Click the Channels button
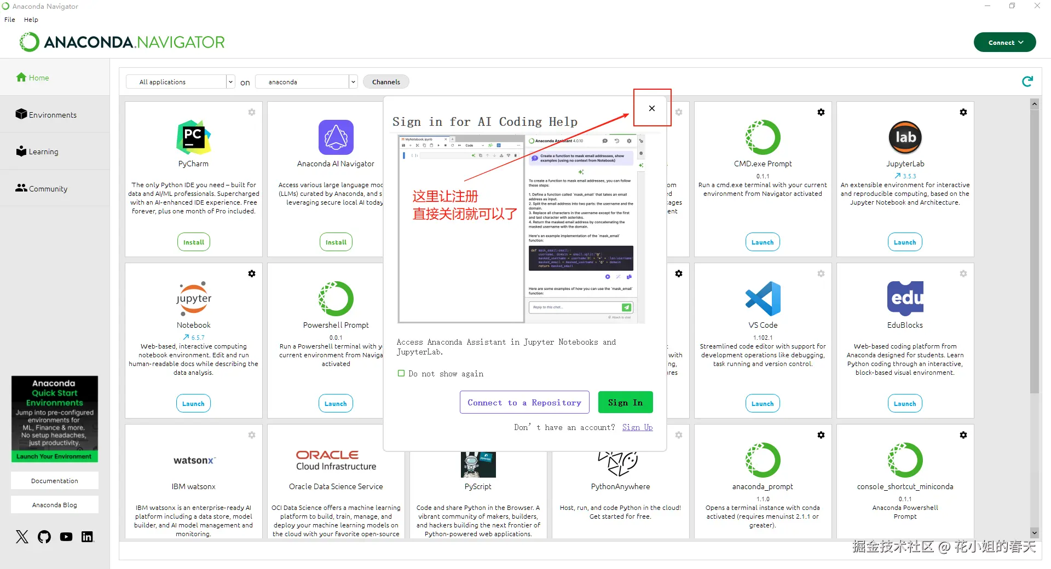1051x569 pixels. [x=386, y=82]
